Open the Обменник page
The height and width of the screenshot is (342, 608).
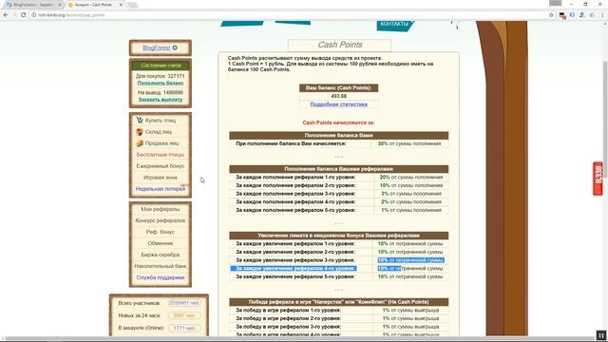point(161,243)
